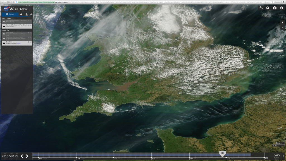The width and height of the screenshot is (286, 161).
Task: Collapse the timeline with side toggle
Action: (284, 156)
